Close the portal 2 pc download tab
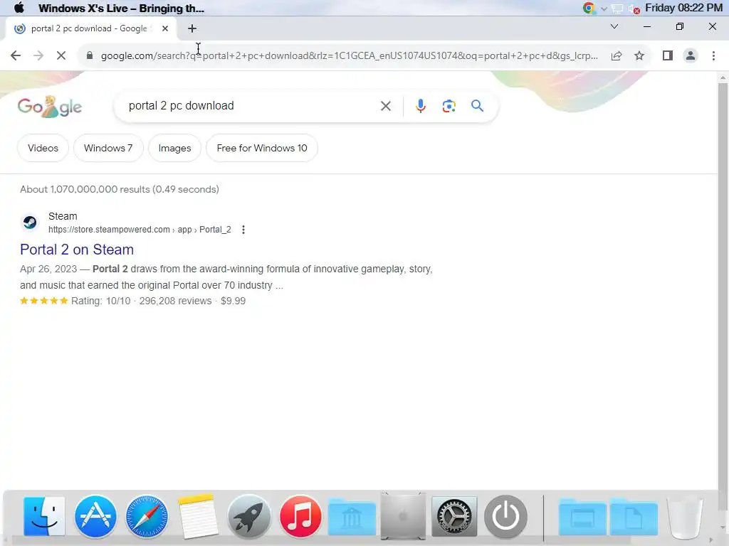The width and height of the screenshot is (729, 546). pos(165,28)
